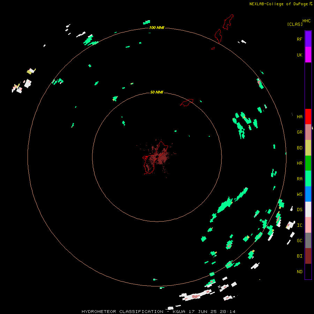Image resolution: width=314 pixels, height=314 pixels.
Task: Click the 'UK' legend label
Action: click(x=299, y=55)
